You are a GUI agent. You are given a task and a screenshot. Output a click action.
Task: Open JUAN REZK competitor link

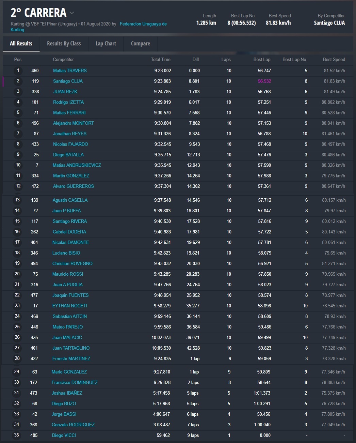point(65,92)
